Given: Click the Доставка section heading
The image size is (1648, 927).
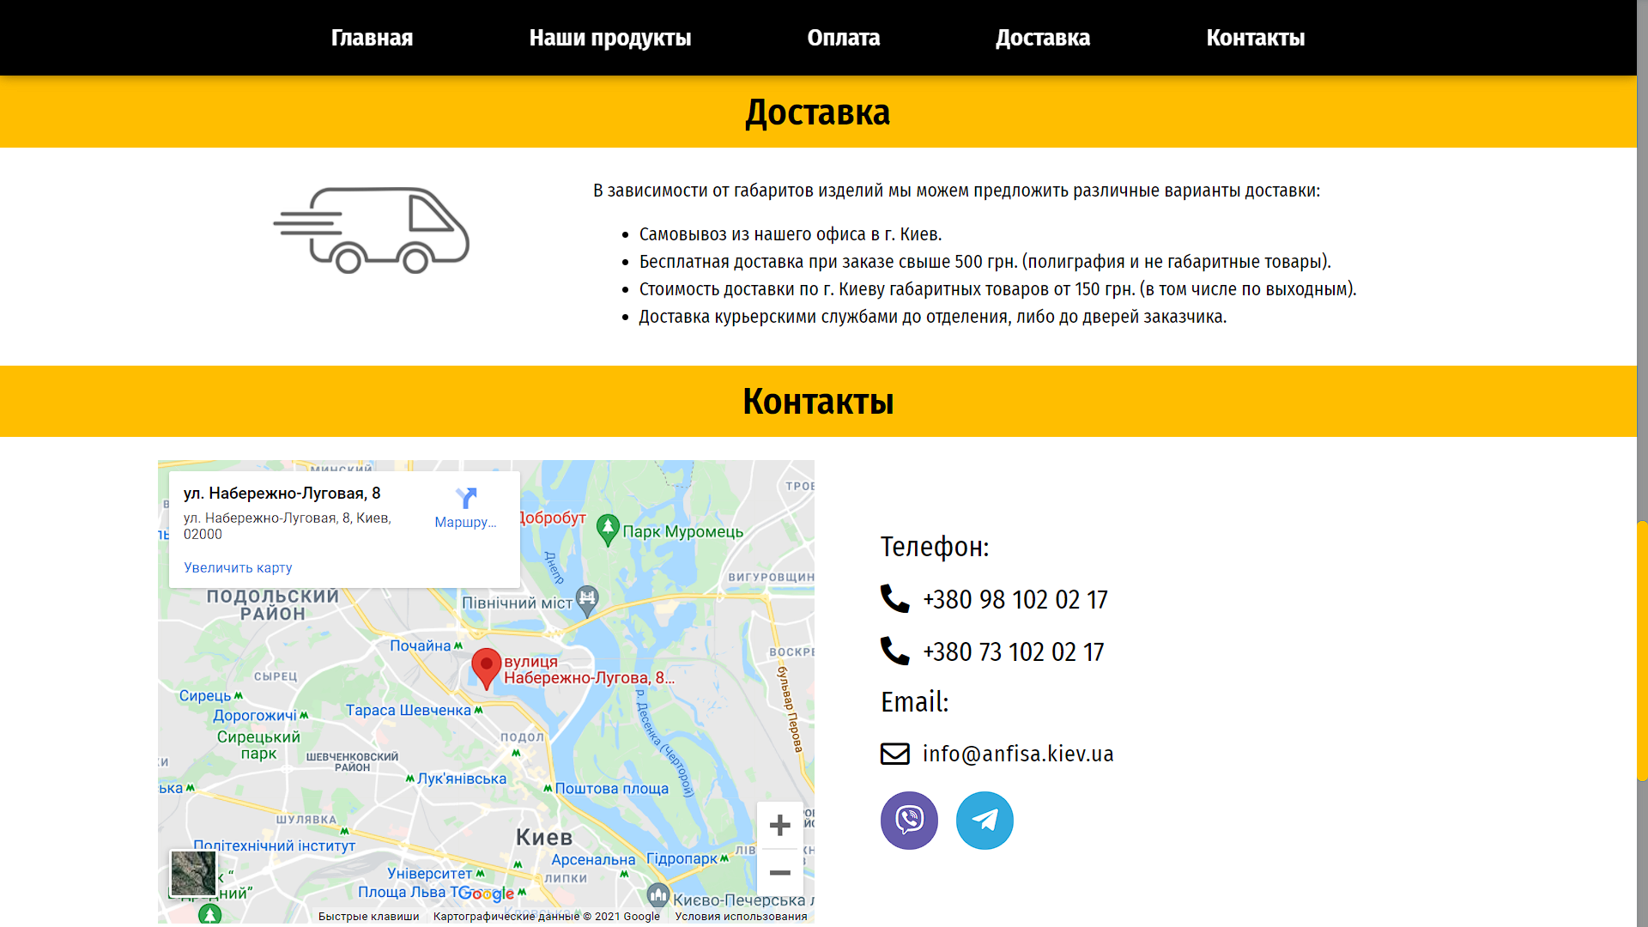Looking at the screenshot, I should [x=818, y=112].
